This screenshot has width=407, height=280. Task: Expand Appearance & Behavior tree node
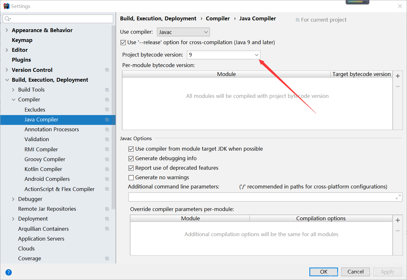7,30
